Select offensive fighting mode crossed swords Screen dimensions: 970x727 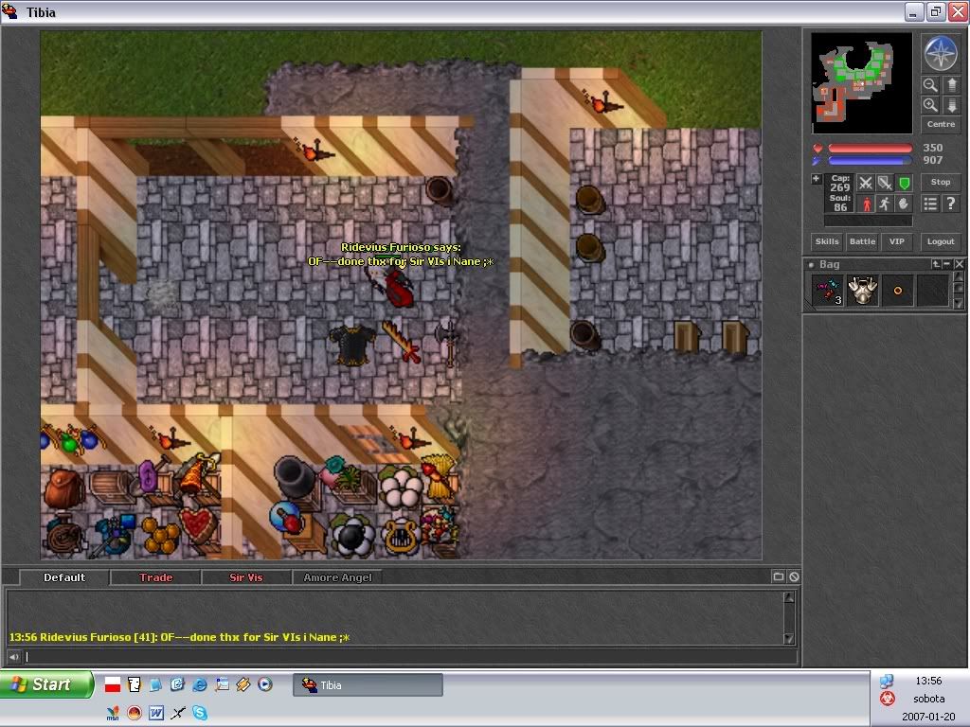click(866, 183)
